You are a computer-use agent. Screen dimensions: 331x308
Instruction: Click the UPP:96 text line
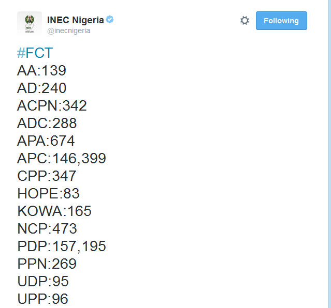42,299
